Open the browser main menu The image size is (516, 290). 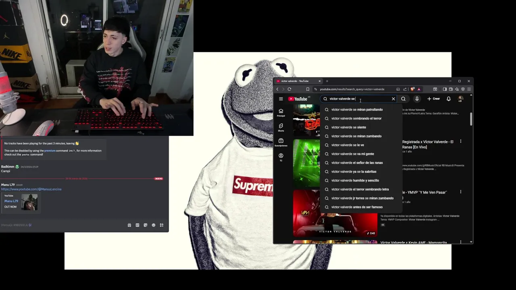click(469, 89)
